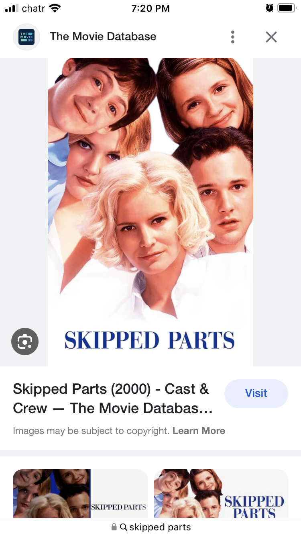Tap the Wi-Fi status icon
301x536 pixels.
(x=54, y=8)
